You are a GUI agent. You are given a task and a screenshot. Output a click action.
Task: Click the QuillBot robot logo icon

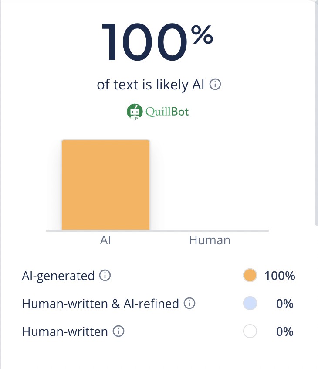click(x=135, y=112)
